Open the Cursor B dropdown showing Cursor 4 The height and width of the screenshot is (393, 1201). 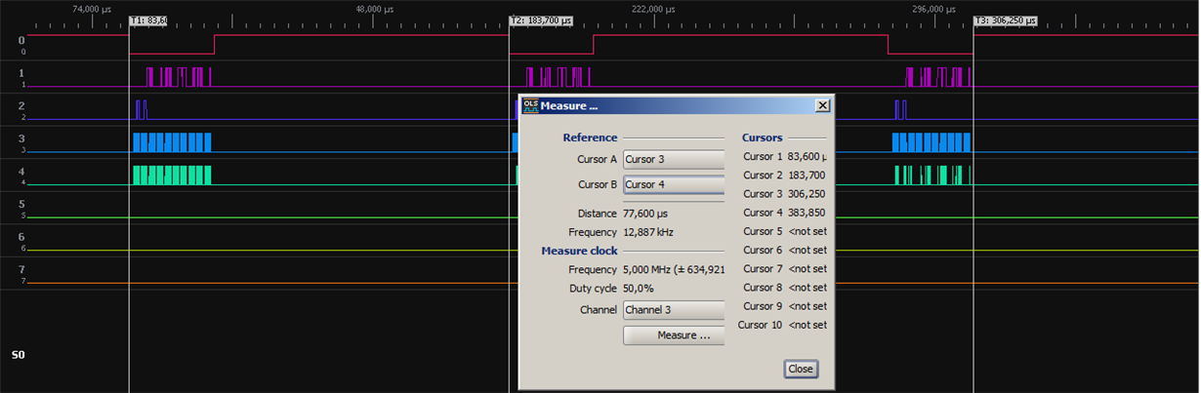pos(674,184)
